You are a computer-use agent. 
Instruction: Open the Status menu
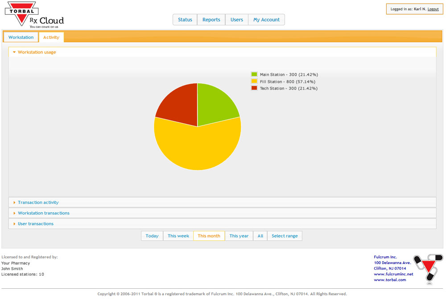(x=185, y=20)
